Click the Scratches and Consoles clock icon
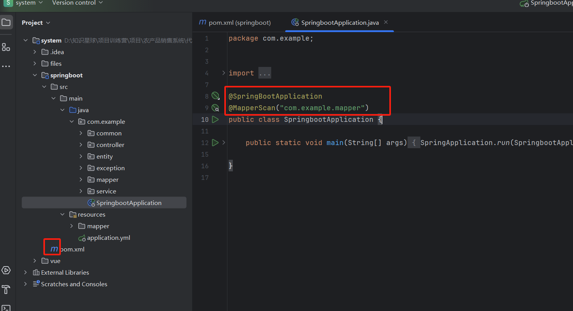Viewport: 573px width, 311px height. [x=36, y=284]
